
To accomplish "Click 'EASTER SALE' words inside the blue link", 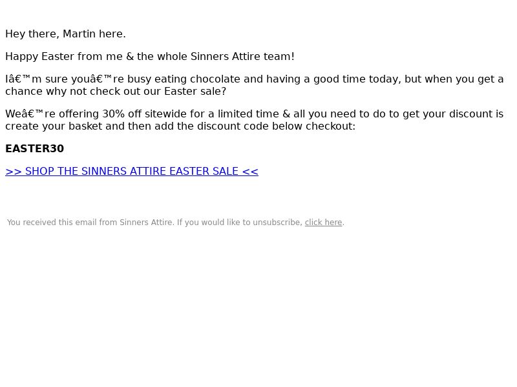I will tap(204, 172).
